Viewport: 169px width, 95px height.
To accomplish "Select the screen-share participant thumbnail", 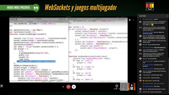I will tap(124, 87).
